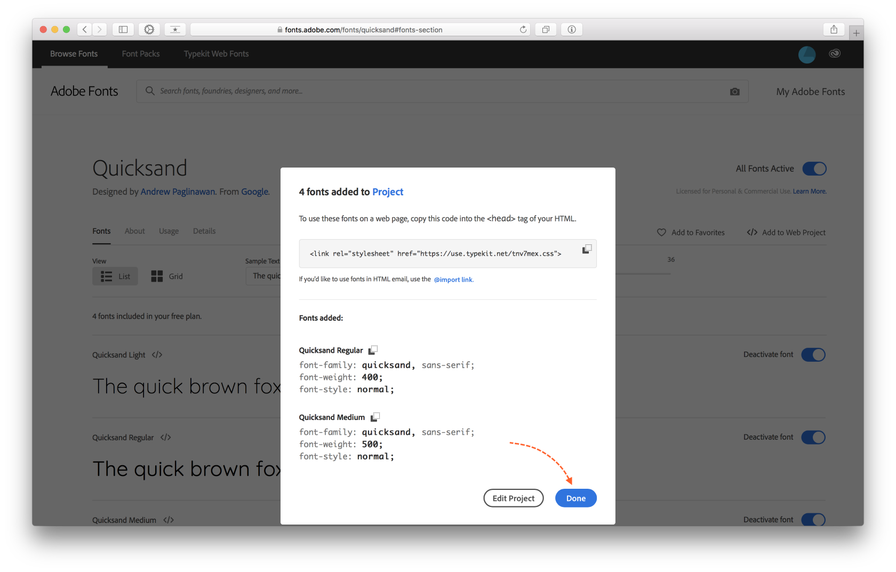Show code for Quicksand Regular
The image size is (896, 572).
166,438
